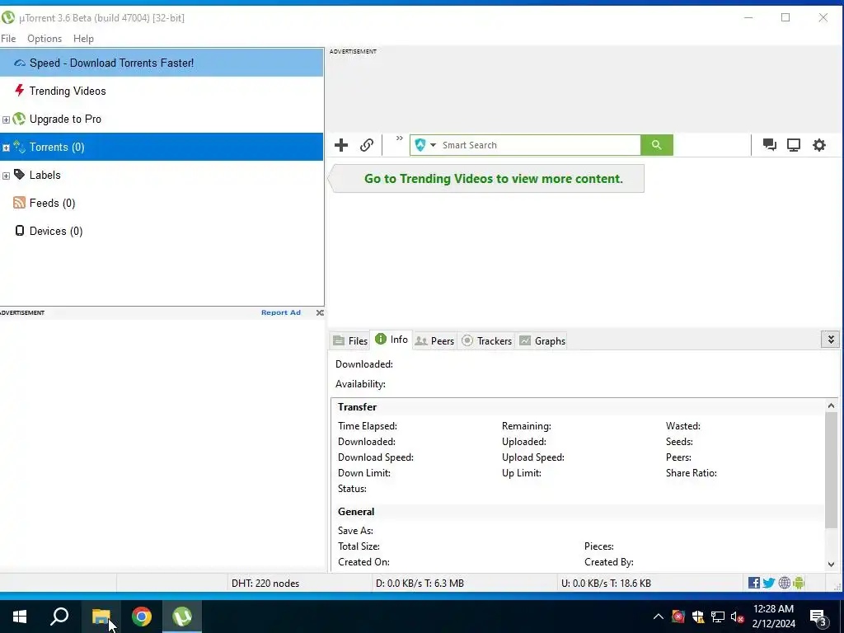The image size is (844, 633).
Task: Click the Twitter icon in status bar
Action: tap(769, 583)
